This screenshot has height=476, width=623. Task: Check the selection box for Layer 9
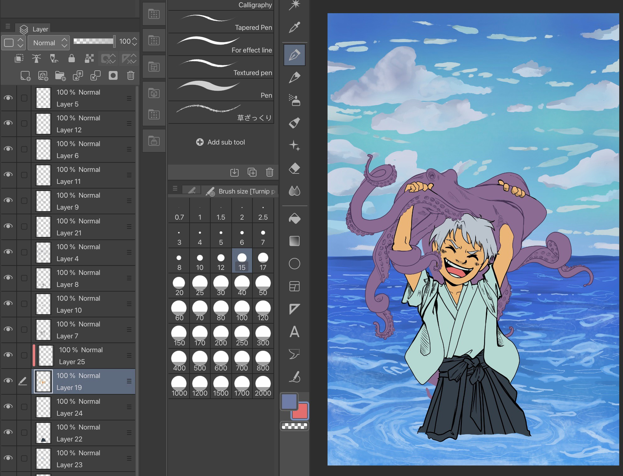pyautogui.click(x=24, y=201)
